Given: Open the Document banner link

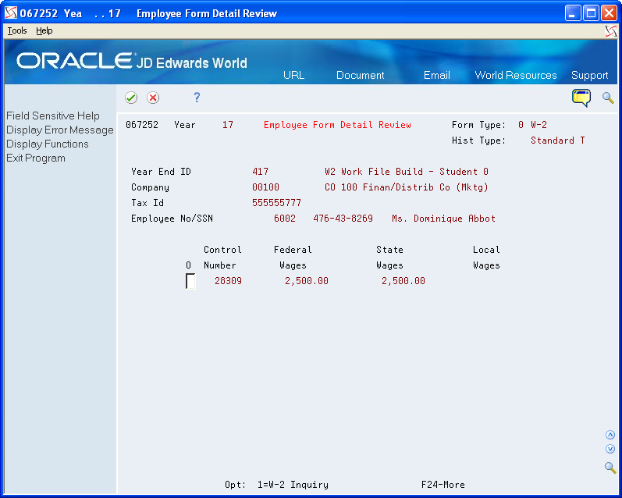Looking at the screenshot, I should pyautogui.click(x=361, y=76).
